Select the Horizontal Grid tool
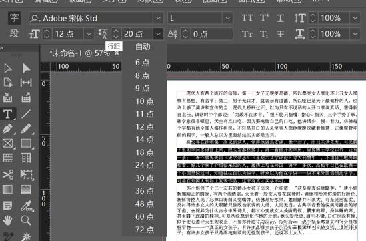The image size is (366, 241). pos(8,158)
